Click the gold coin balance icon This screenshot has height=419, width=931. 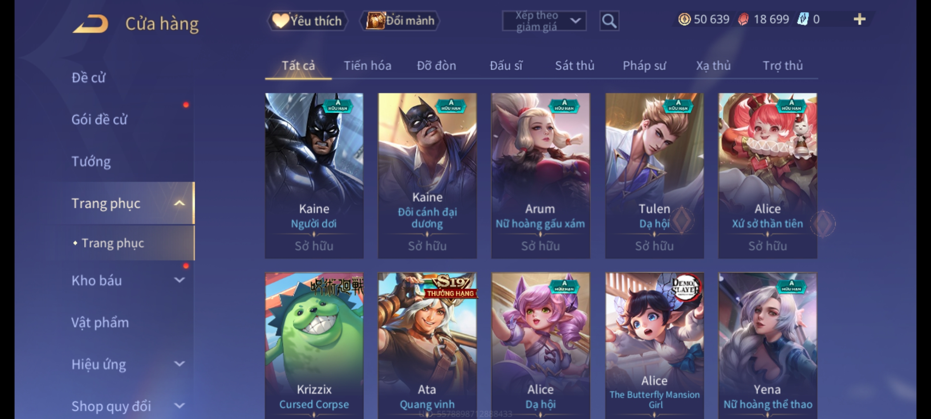tap(684, 19)
